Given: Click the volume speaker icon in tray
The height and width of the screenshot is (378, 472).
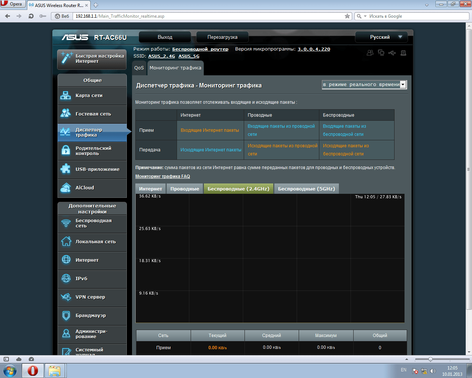Looking at the screenshot, I should point(433,371).
